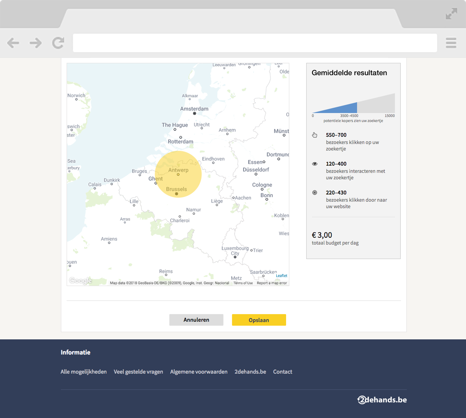Screen dimensions: 466x418
Task: Click the Reims label on map
Action: tap(166, 271)
